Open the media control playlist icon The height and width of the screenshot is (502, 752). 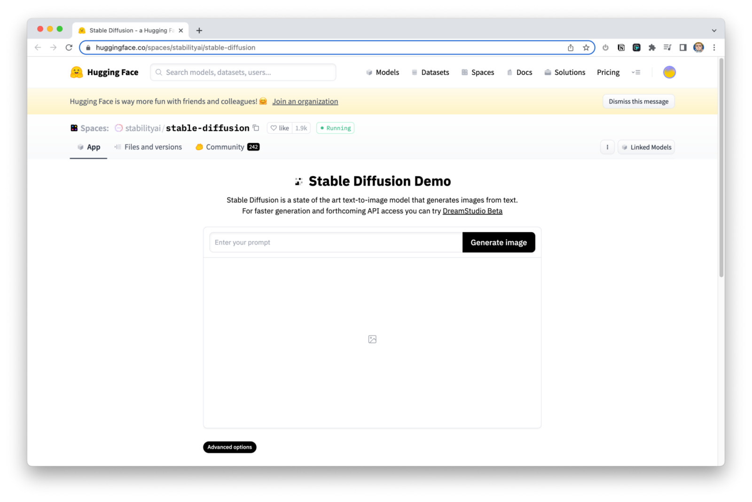667,47
